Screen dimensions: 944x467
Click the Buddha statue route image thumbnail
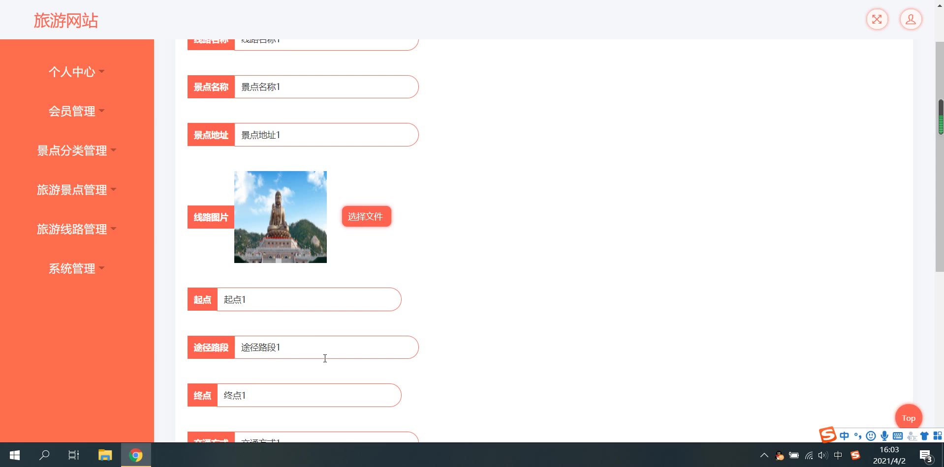(281, 217)
